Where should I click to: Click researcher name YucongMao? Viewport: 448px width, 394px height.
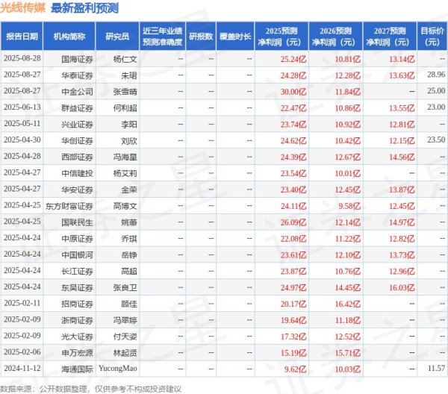118,369
